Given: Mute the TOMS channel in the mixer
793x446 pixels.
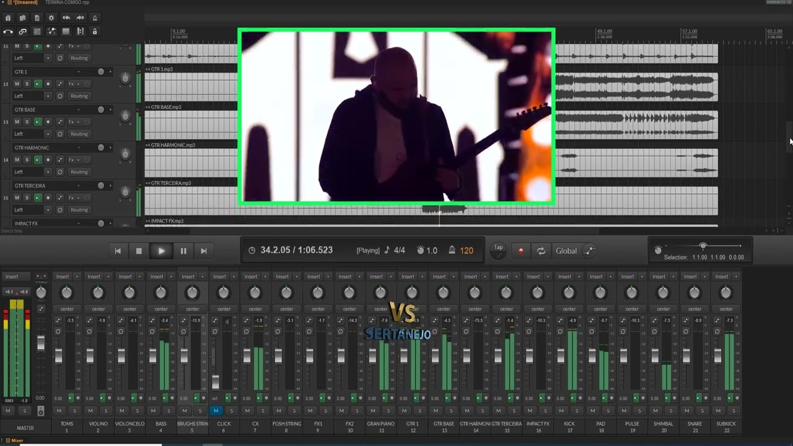Looking at the screenshot, I should pos(59,411).
